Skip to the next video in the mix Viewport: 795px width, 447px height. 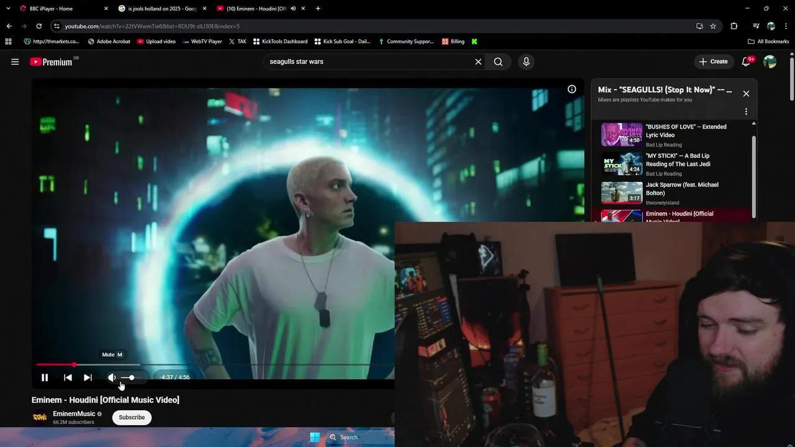click(x=88, y=377)
